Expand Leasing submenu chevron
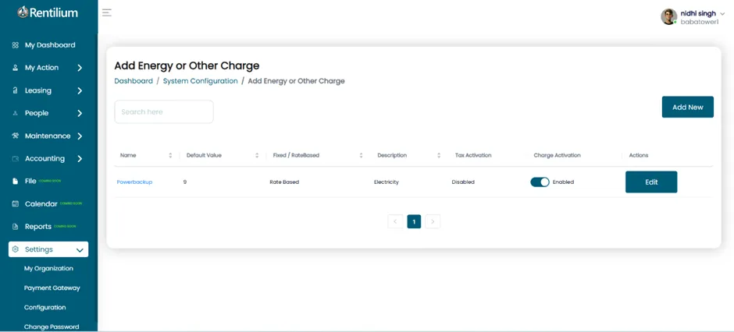 pos(80,90)
